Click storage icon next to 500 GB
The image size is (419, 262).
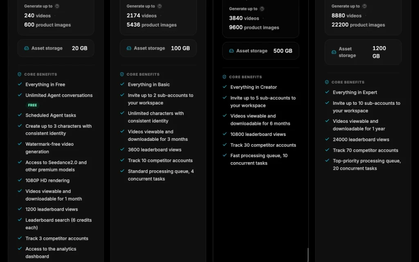click(232, 51)
